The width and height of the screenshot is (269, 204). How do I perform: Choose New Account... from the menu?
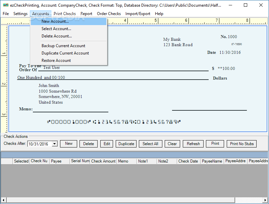[x=69, y=21]
